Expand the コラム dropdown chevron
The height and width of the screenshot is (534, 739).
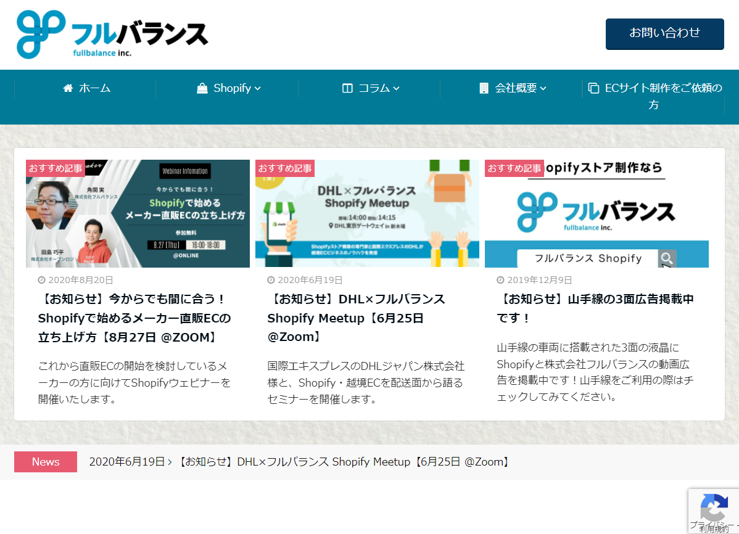(397, 88)
